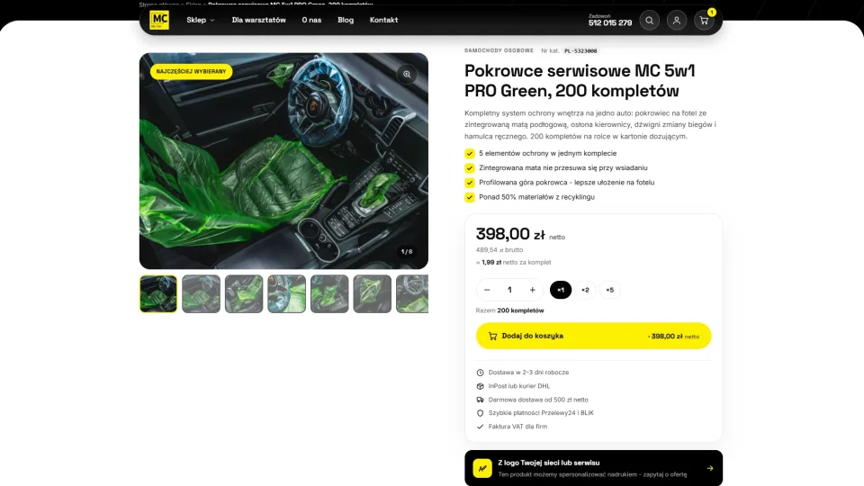Click the shield icon by Szybkie płatności

480,413
